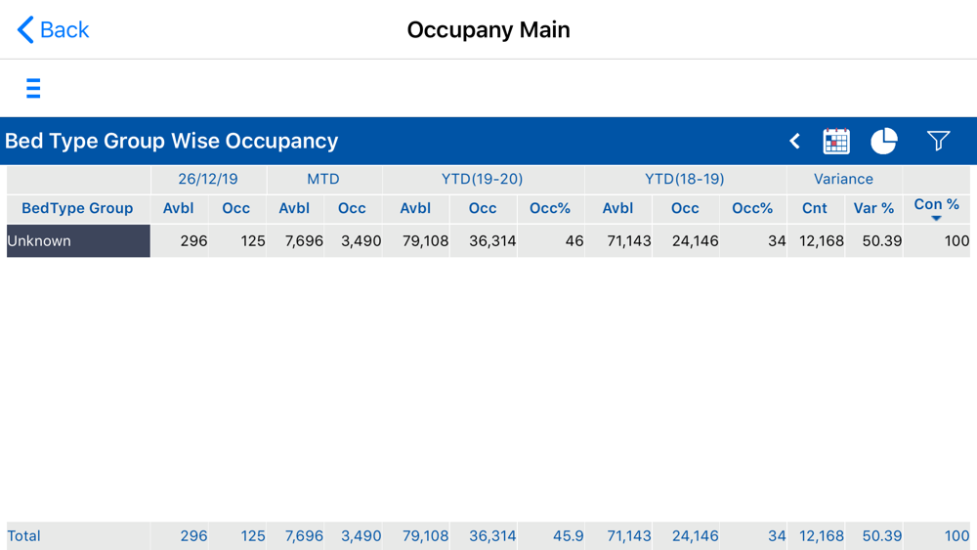The width and height of the screenshot is (977, 550).
Task: Select the MTD column group header
Action: click(323, 179)
